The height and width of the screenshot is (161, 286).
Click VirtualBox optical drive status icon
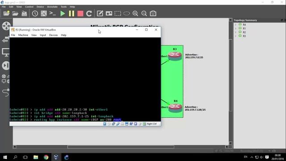coord(109,124)
